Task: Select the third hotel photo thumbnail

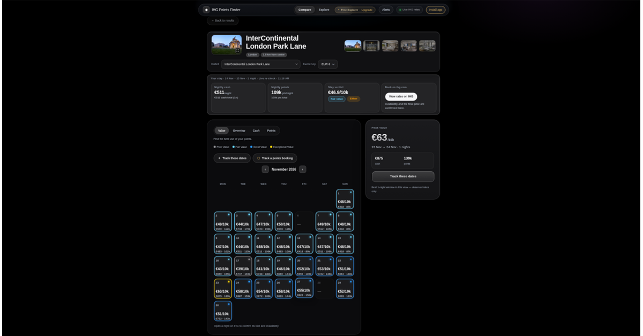Action: click(390, 45)
